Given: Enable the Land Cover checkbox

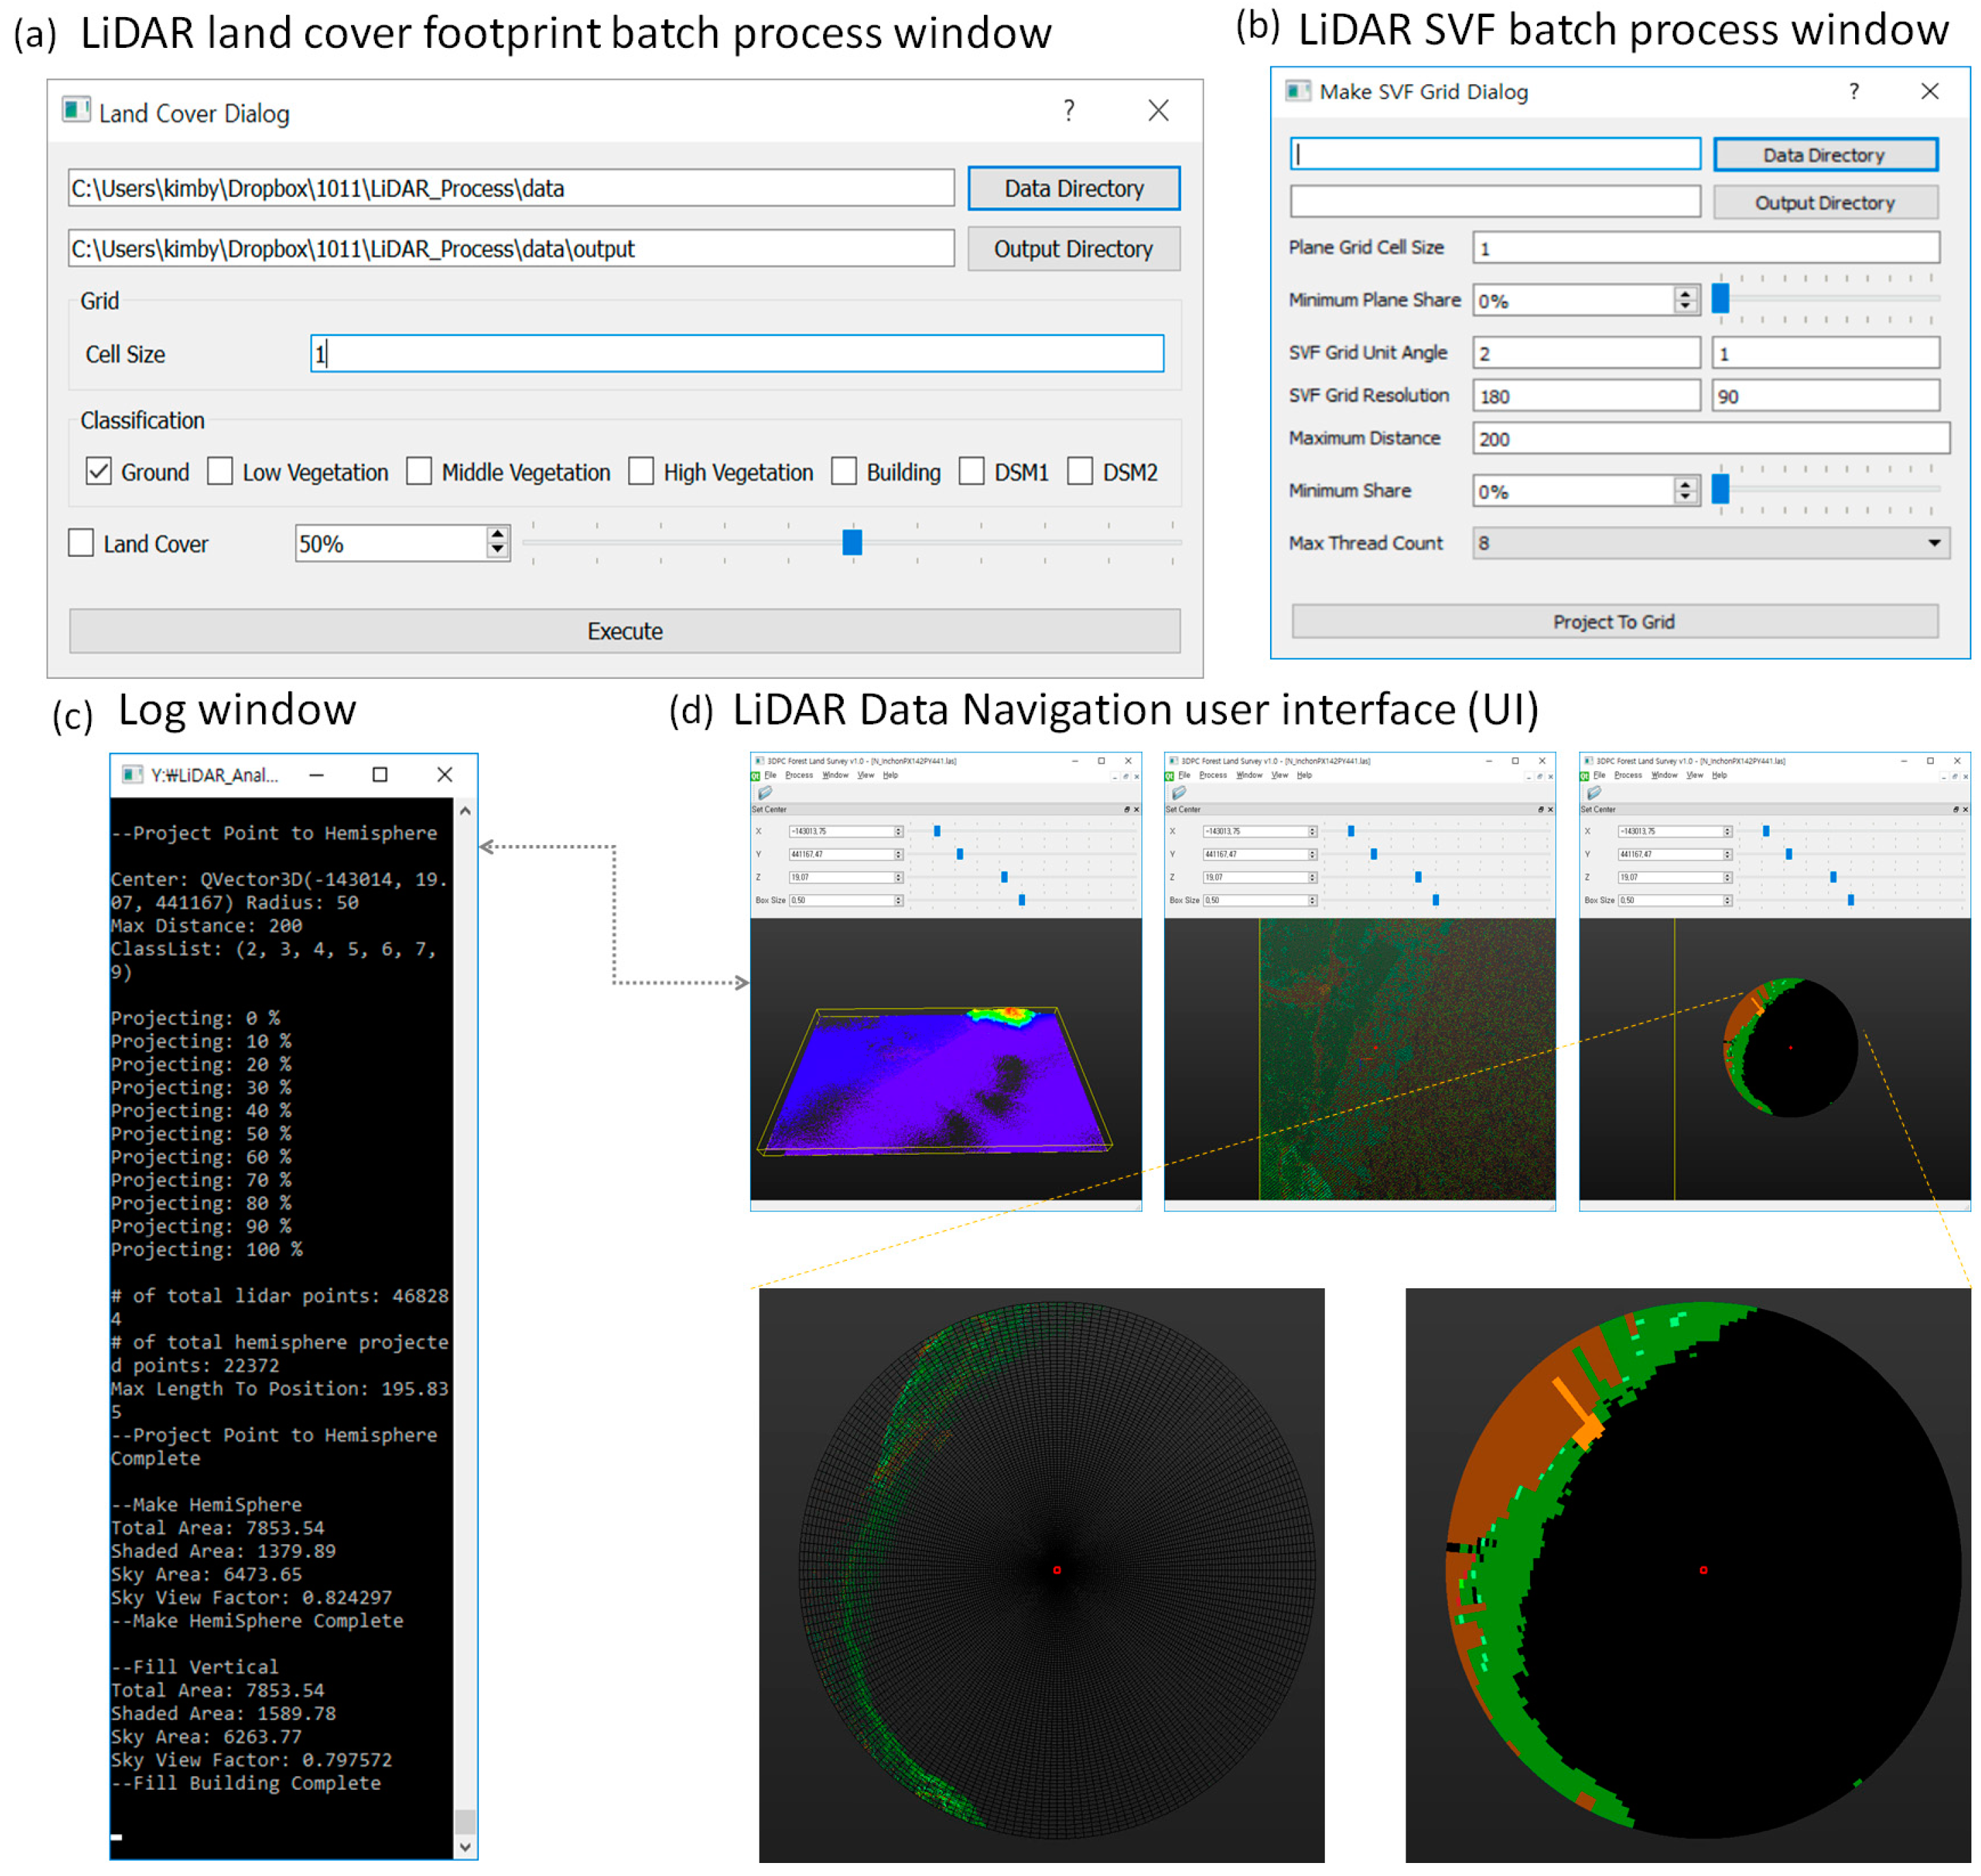Looking at the screenshot, I should tap(82, 543).
